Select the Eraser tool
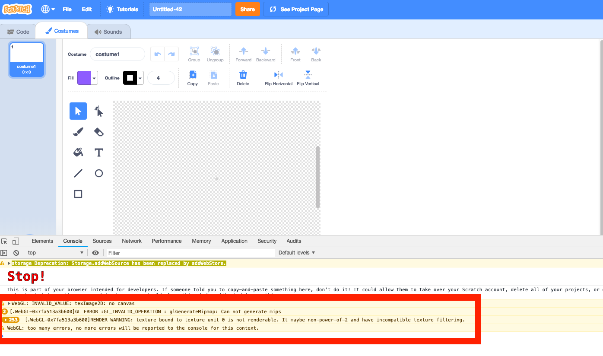 pos(98,132)
